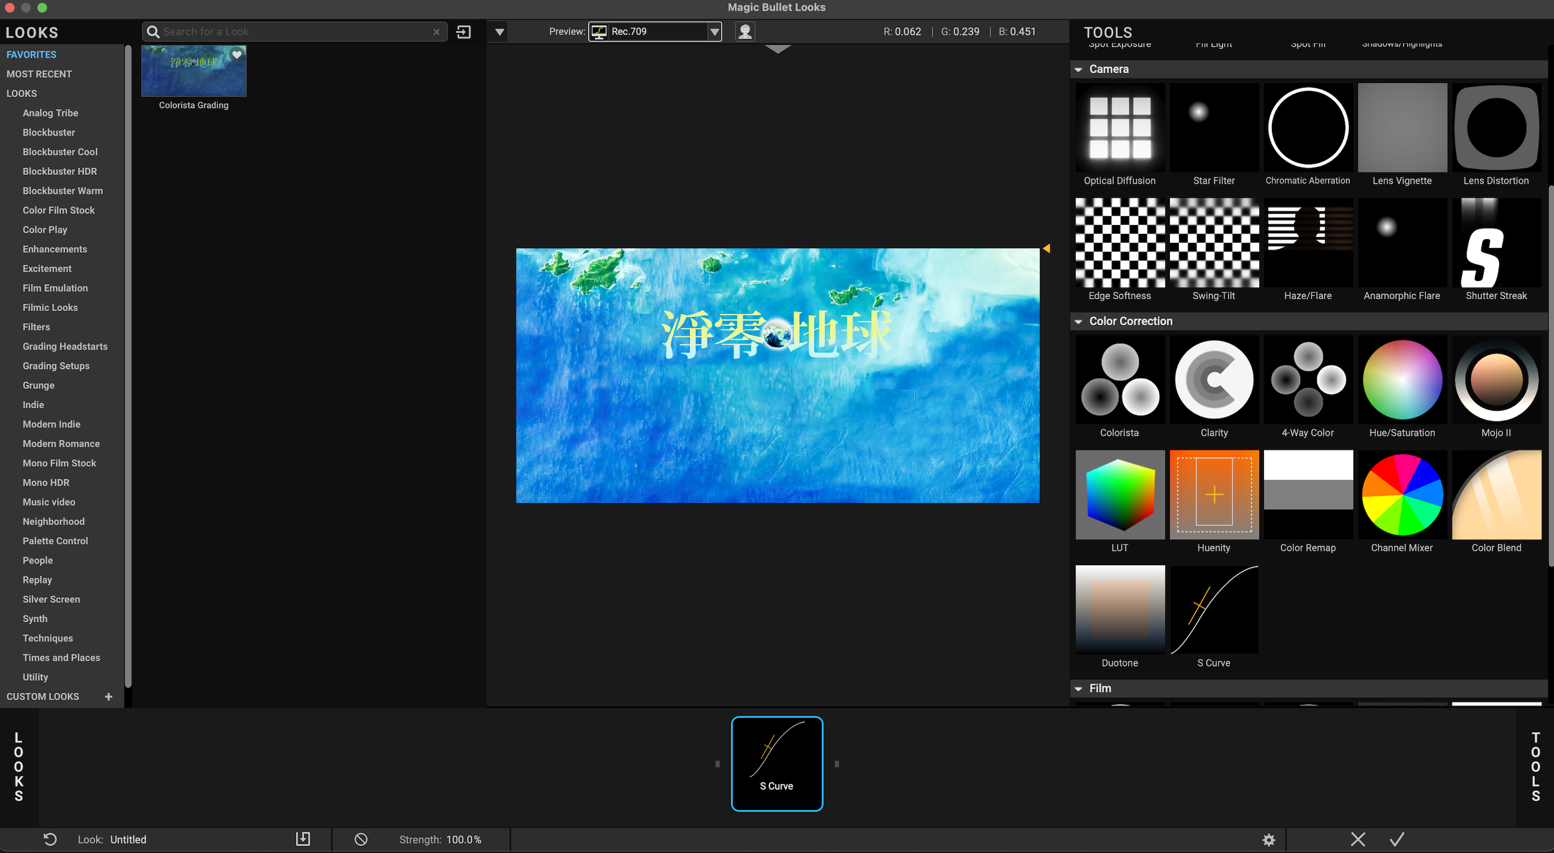Adjust the Strength 100.0% value
The width and height of the screenshot is (1554, 853).
(x=463, y=839)
